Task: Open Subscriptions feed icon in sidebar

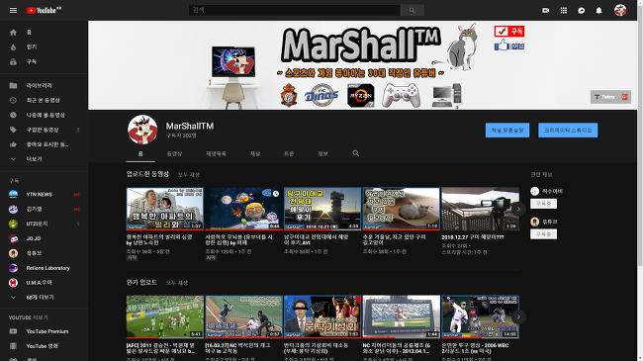Action: 13,61
